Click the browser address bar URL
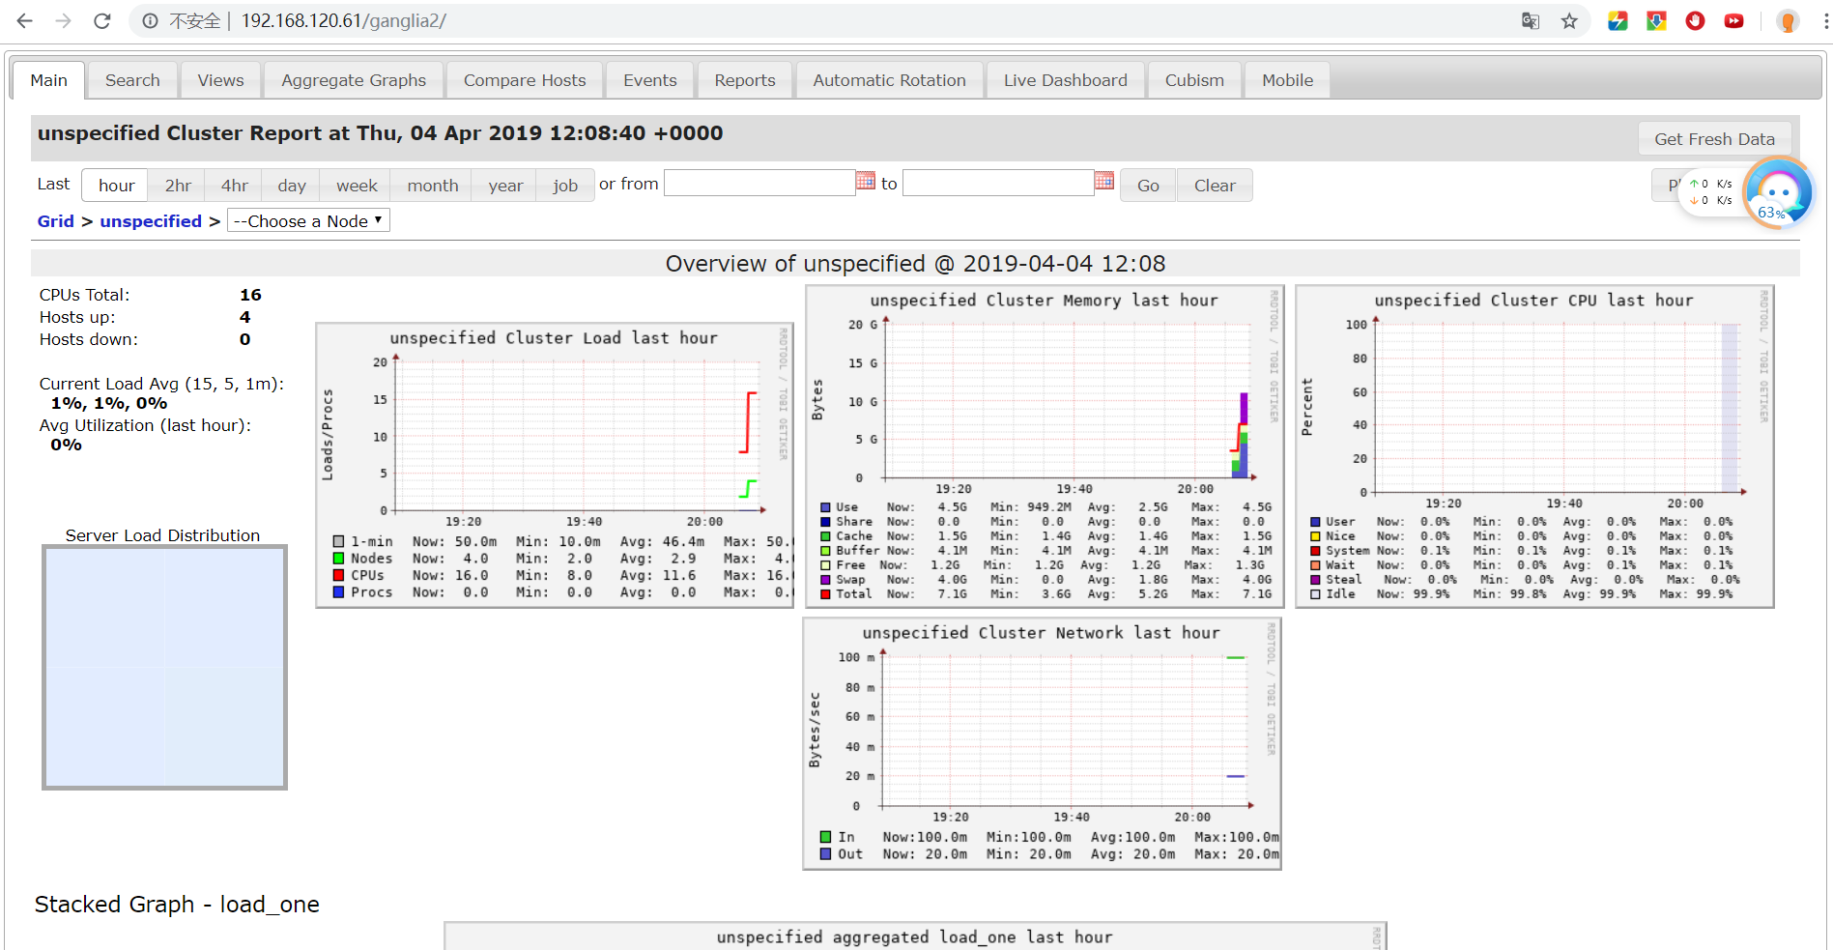1833x950 pixels. click(343, 20)
